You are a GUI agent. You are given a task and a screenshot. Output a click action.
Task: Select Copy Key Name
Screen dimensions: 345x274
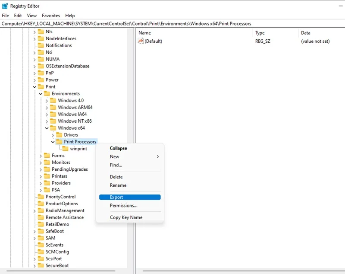pos(130,217)
